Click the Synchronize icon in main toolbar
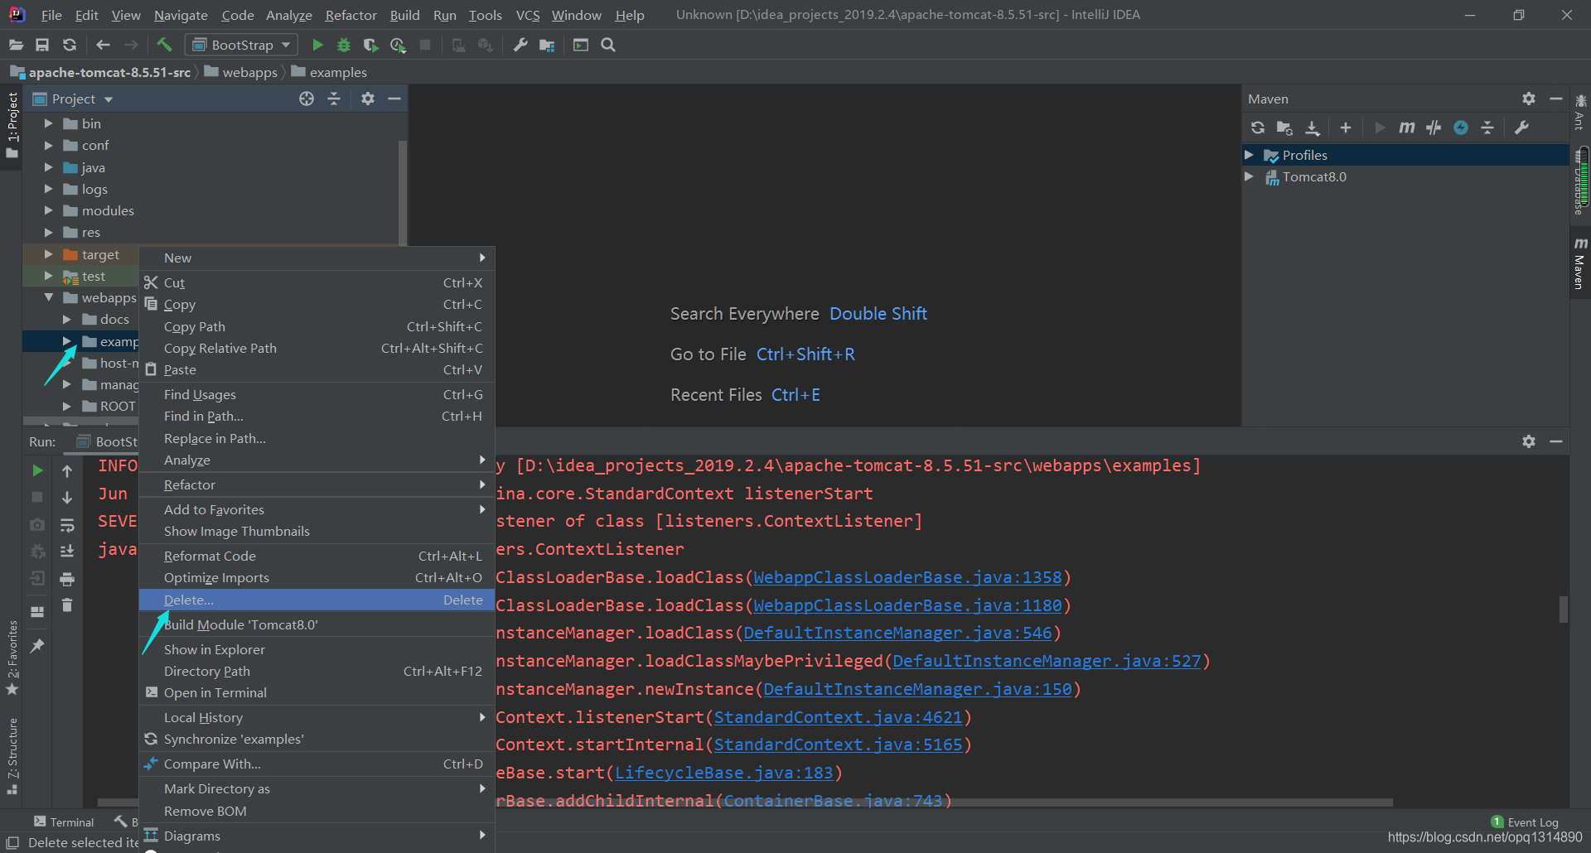This screenshot has width=1591, height=853. click(x=70, y=45)
